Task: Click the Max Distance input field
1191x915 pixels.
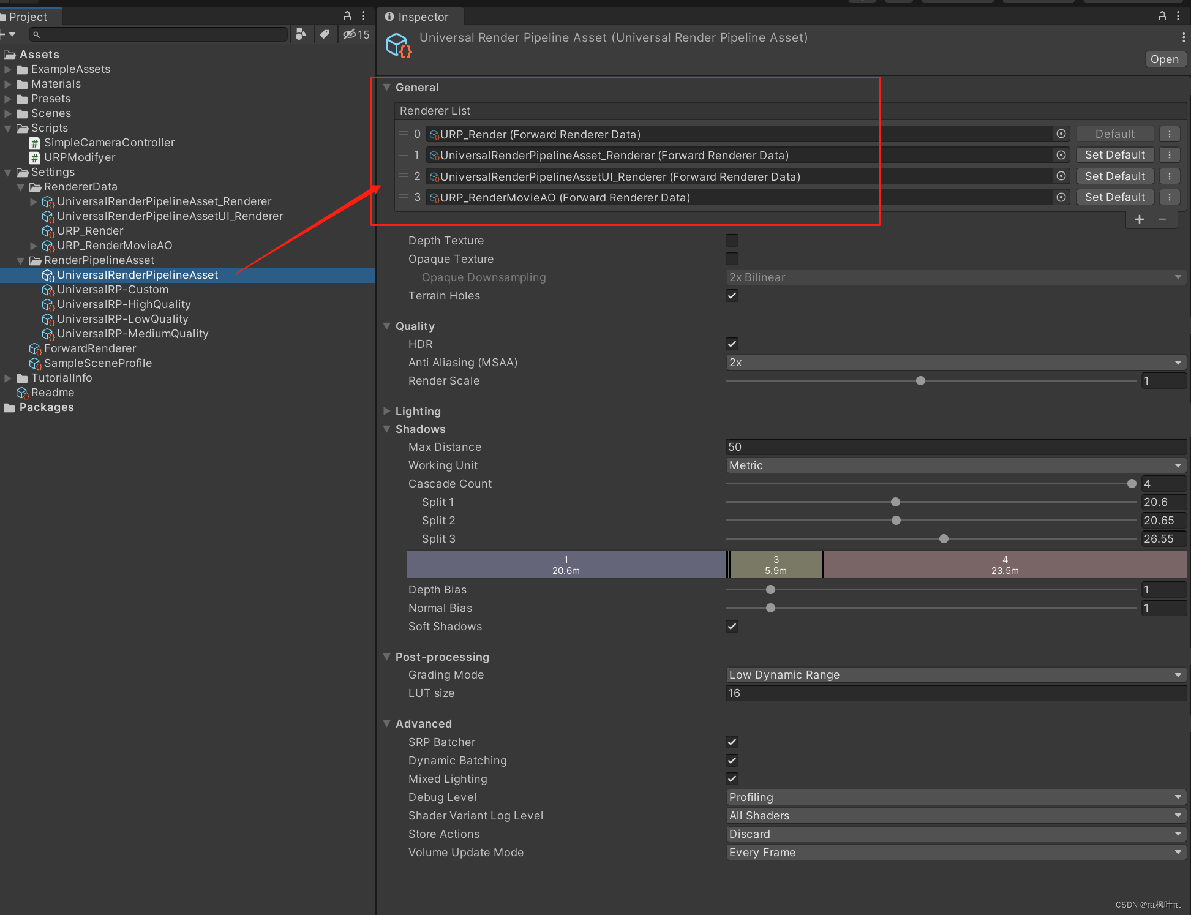Action: tap(955, 447)
